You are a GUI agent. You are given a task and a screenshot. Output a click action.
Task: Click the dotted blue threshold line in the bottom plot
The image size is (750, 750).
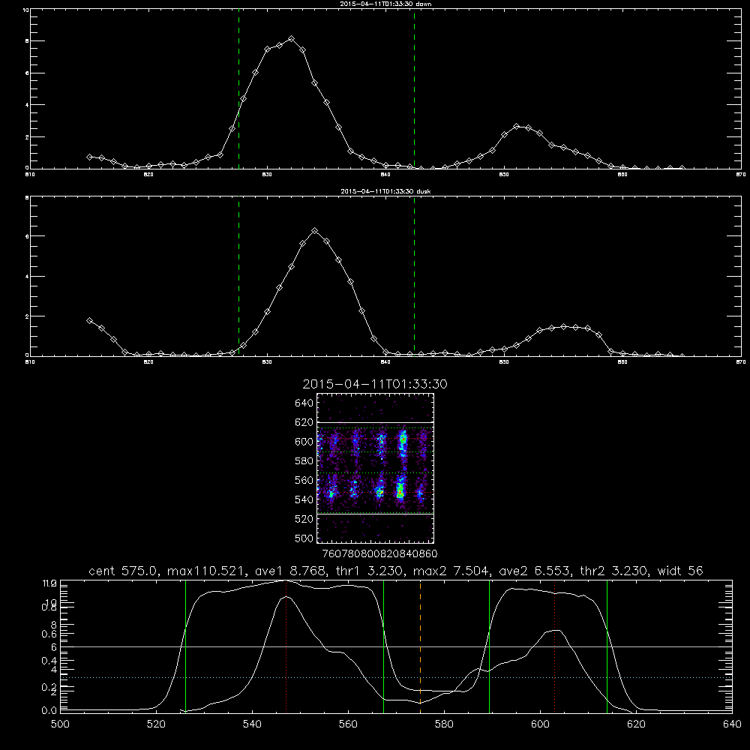(x=396, y=678)
